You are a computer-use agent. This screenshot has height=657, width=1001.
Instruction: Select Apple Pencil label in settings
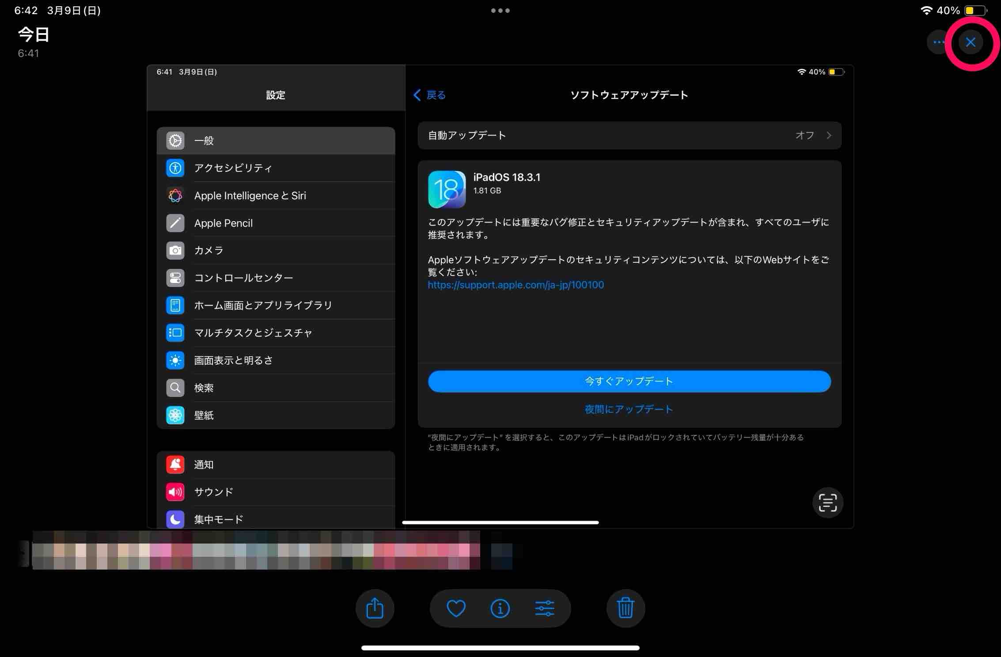pos(224,223)
